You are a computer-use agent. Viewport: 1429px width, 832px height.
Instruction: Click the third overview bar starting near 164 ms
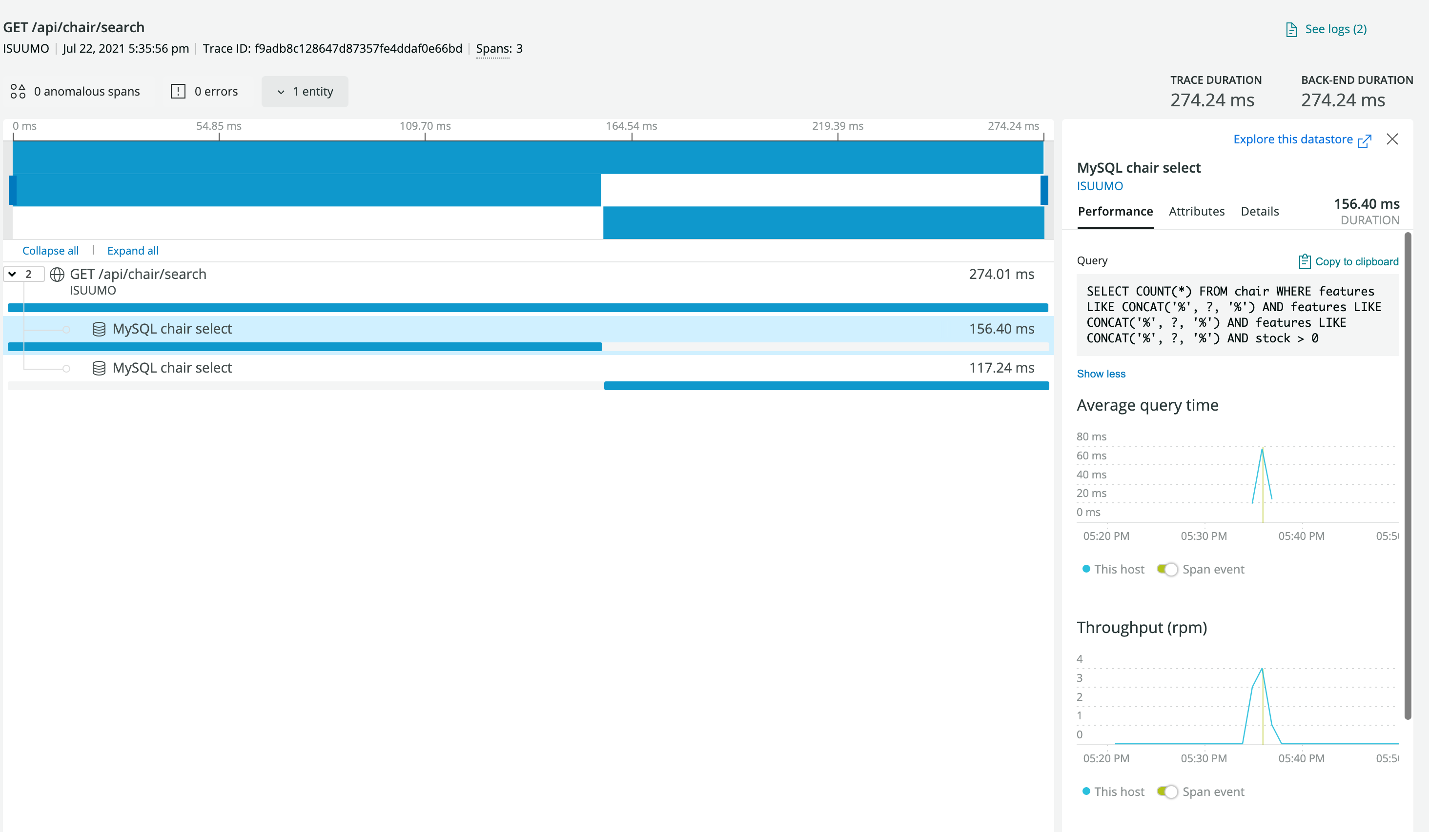[x=823, y=222]
